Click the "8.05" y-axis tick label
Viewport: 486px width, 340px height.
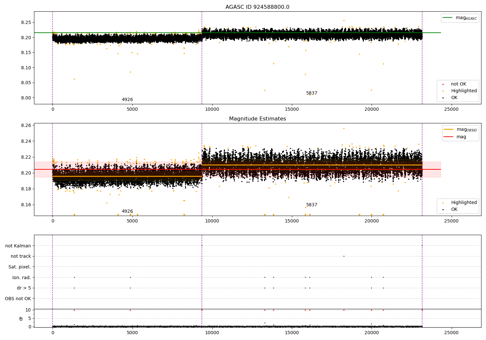pyautogui.click(x=26, y=83)
